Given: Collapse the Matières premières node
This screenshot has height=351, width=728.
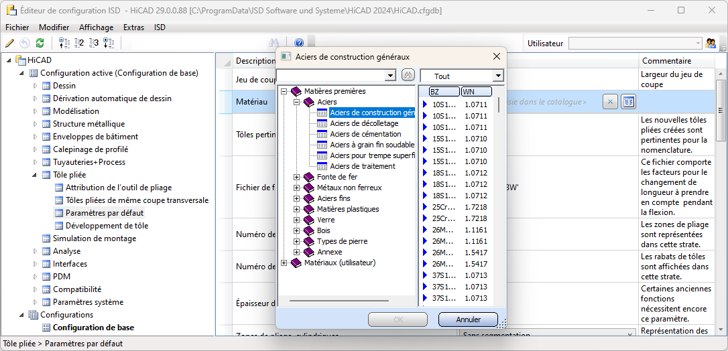Looking at the screenshot, I should tap(284, 91).
